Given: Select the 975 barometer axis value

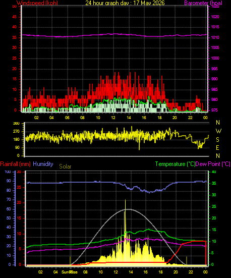Looking at the screenshot, I should [x=214, y=110].
